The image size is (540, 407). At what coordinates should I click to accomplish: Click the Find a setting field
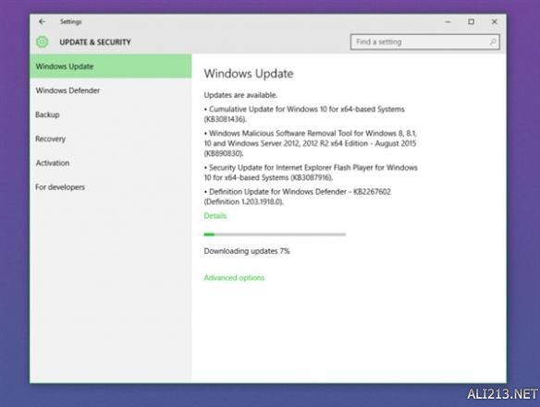(425, 42)
